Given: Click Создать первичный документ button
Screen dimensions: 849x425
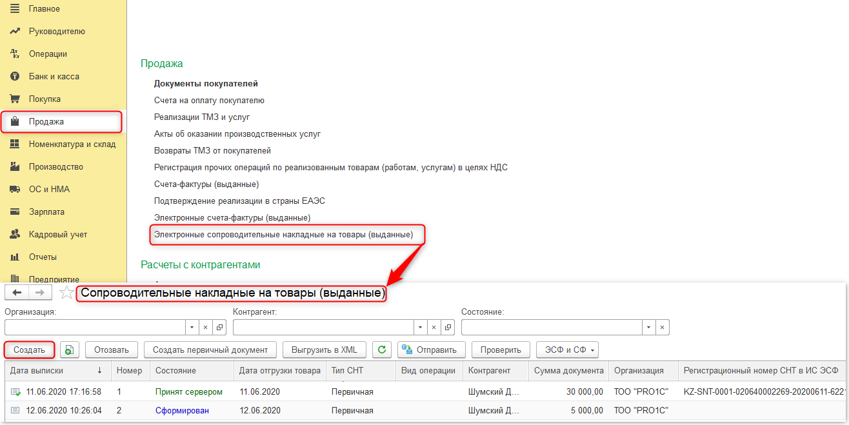Looking at the screenshot, I should tap(210, 350).
